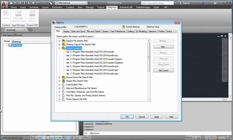This screenshot has width=233, height=140.
Task: Switch to Profiles tab in Options
Action: pos(161,31)
